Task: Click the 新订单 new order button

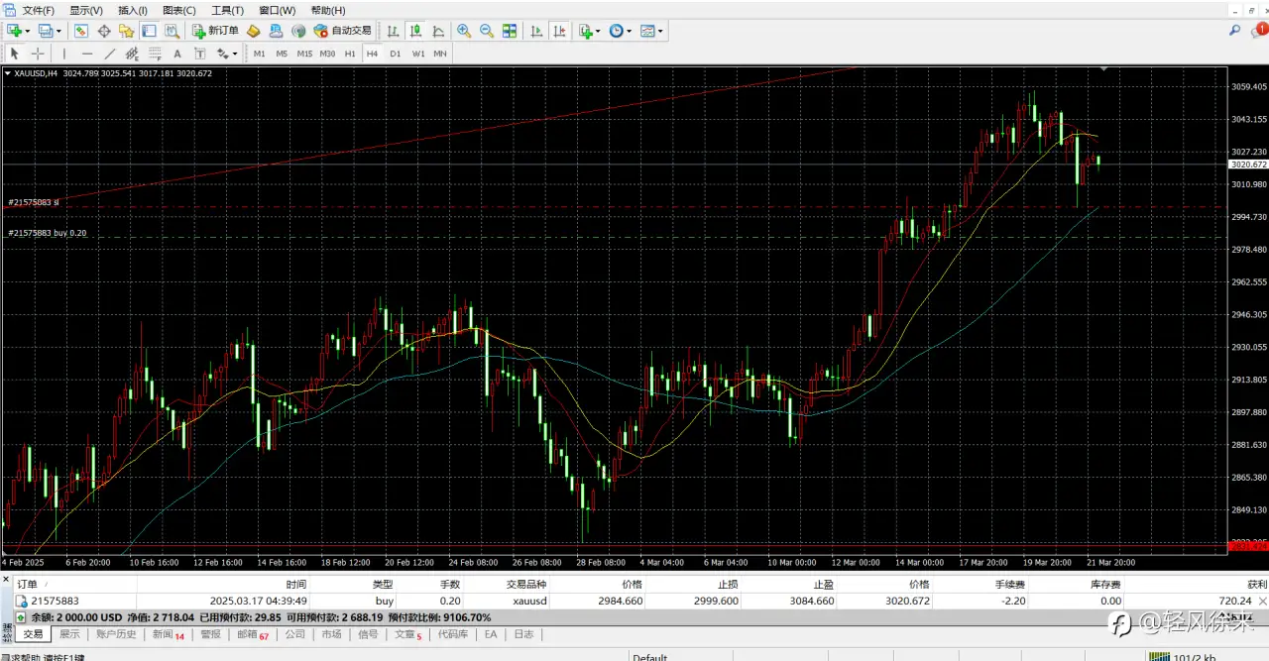Action: coord(215,31)
